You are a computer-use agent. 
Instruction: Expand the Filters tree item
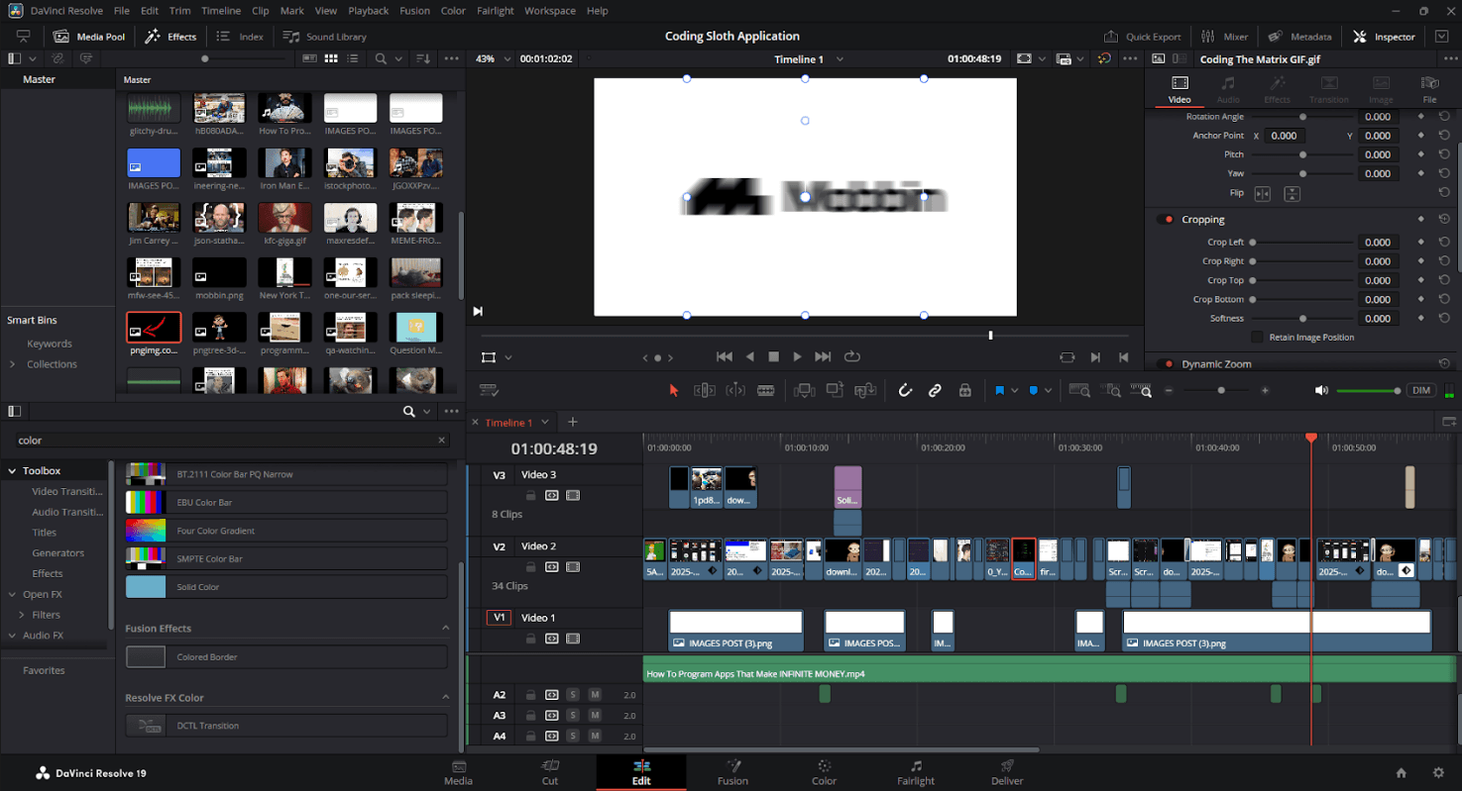point(22,615)
